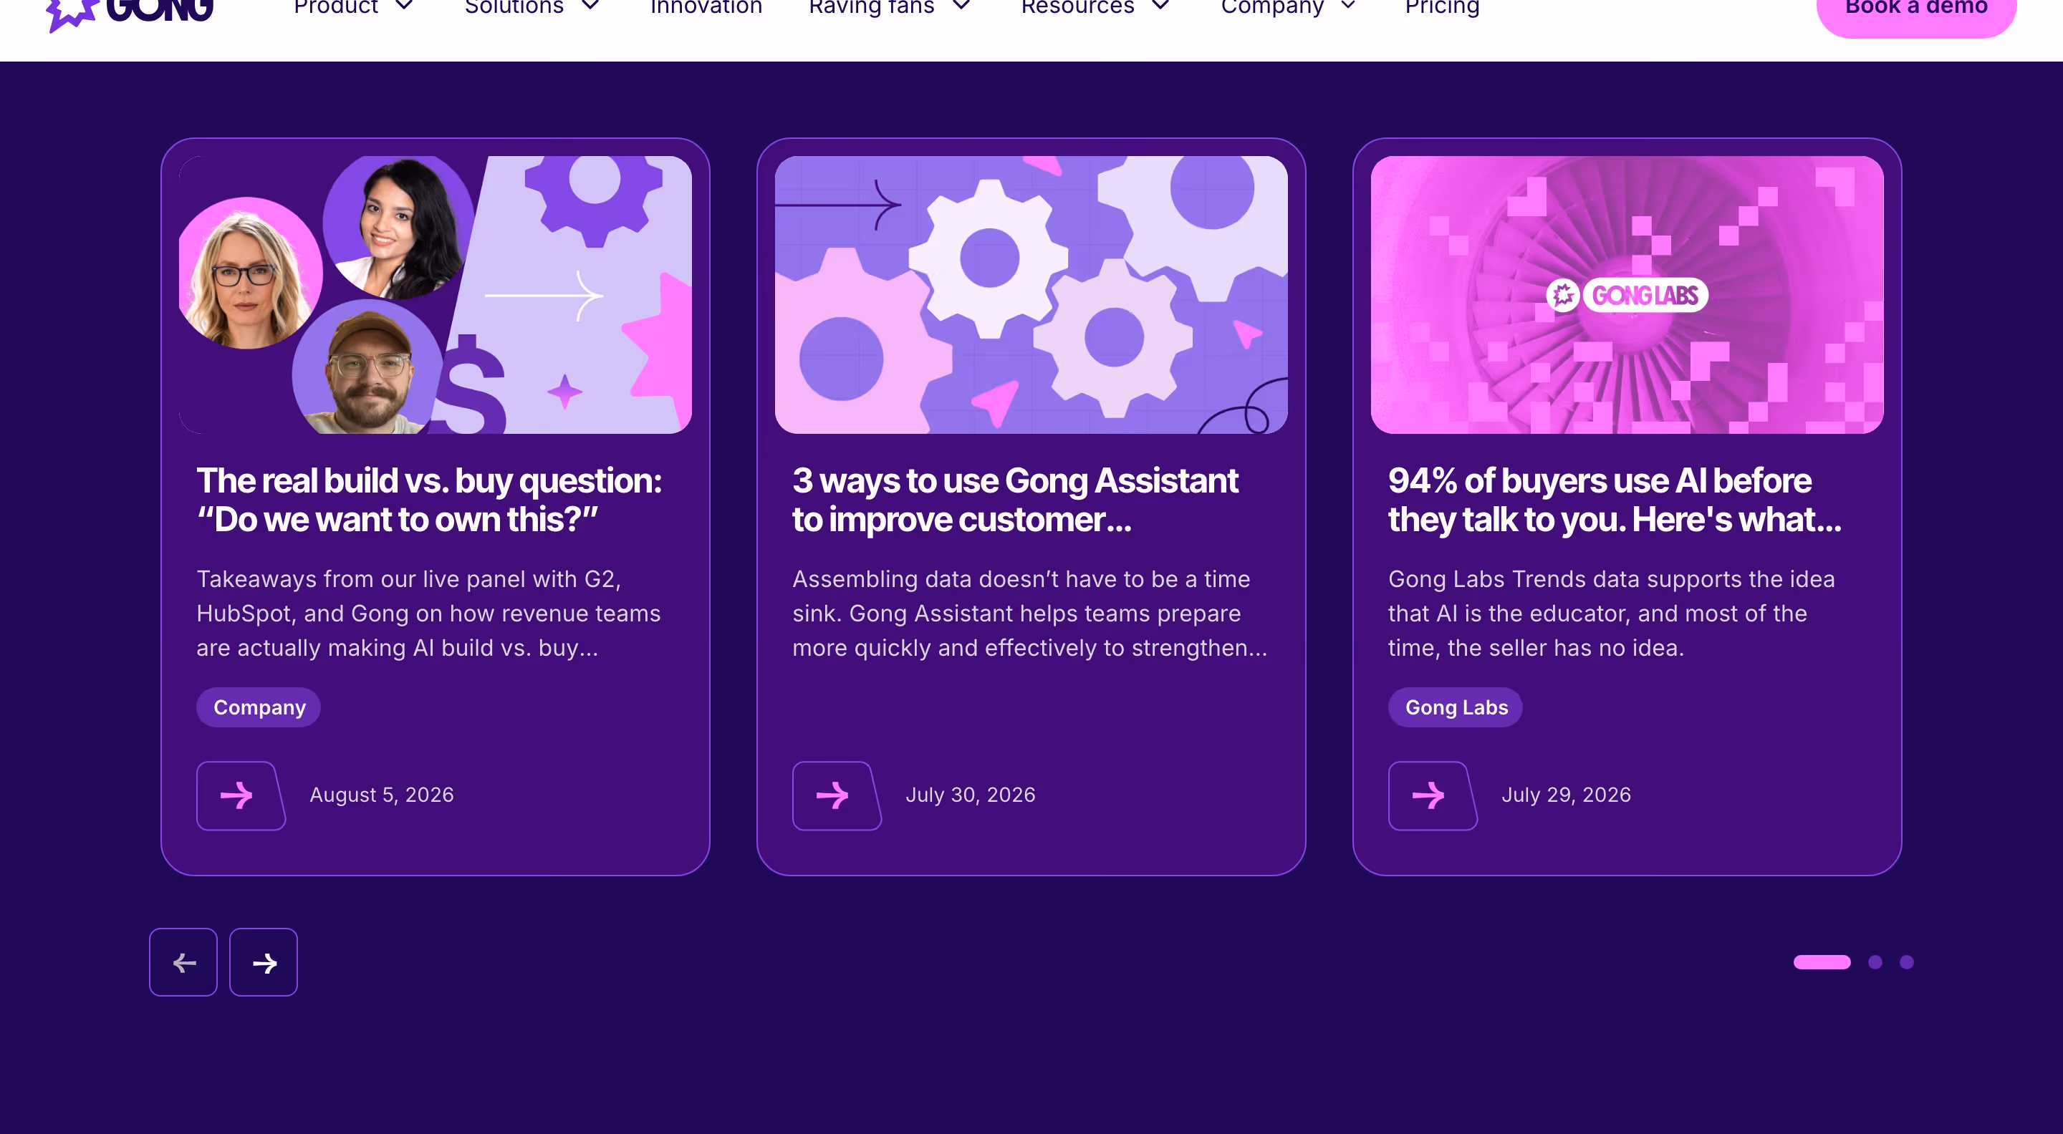Open the arrow button on July 29 card
The image size is (2063, 1134).
(1431, 795)
